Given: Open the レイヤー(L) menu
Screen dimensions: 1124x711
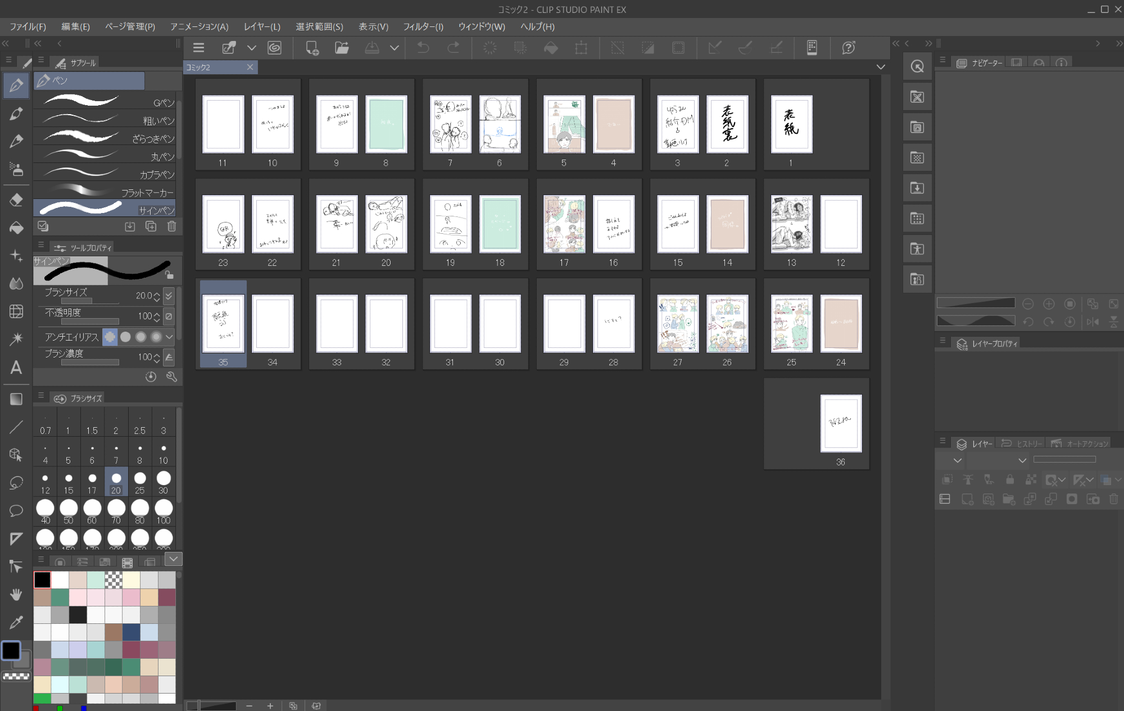Looking at the screenshot, I should point(262,26).
